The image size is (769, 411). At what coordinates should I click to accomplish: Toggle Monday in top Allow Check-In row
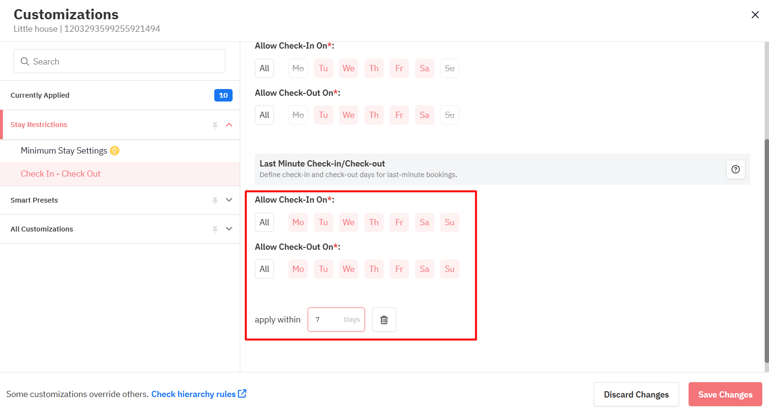298,68
